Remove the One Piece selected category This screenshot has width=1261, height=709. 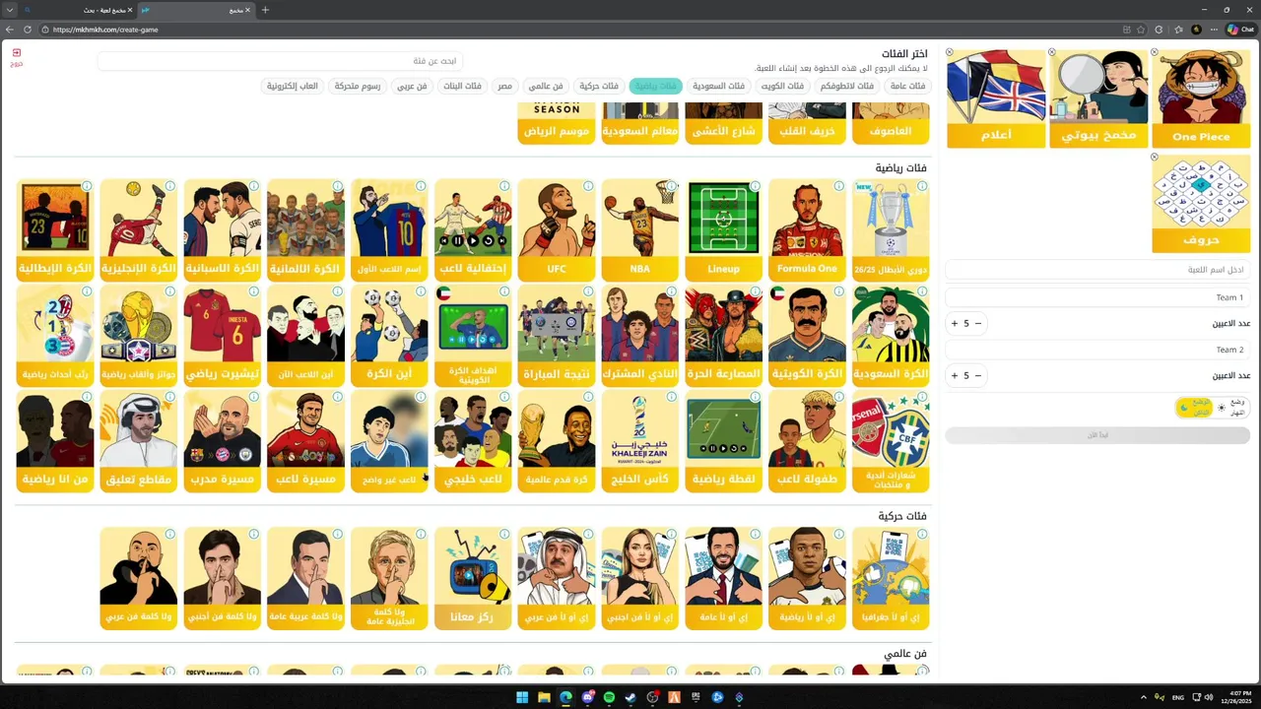click(x=1155, y=52)
